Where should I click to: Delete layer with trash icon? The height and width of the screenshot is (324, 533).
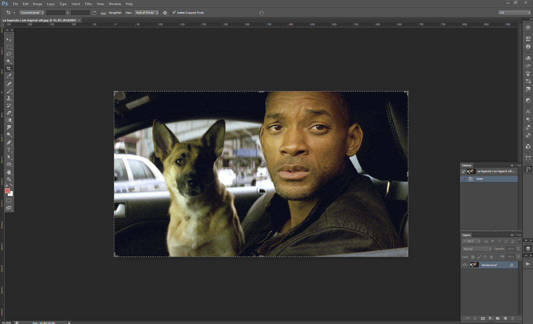coord(512,318)
